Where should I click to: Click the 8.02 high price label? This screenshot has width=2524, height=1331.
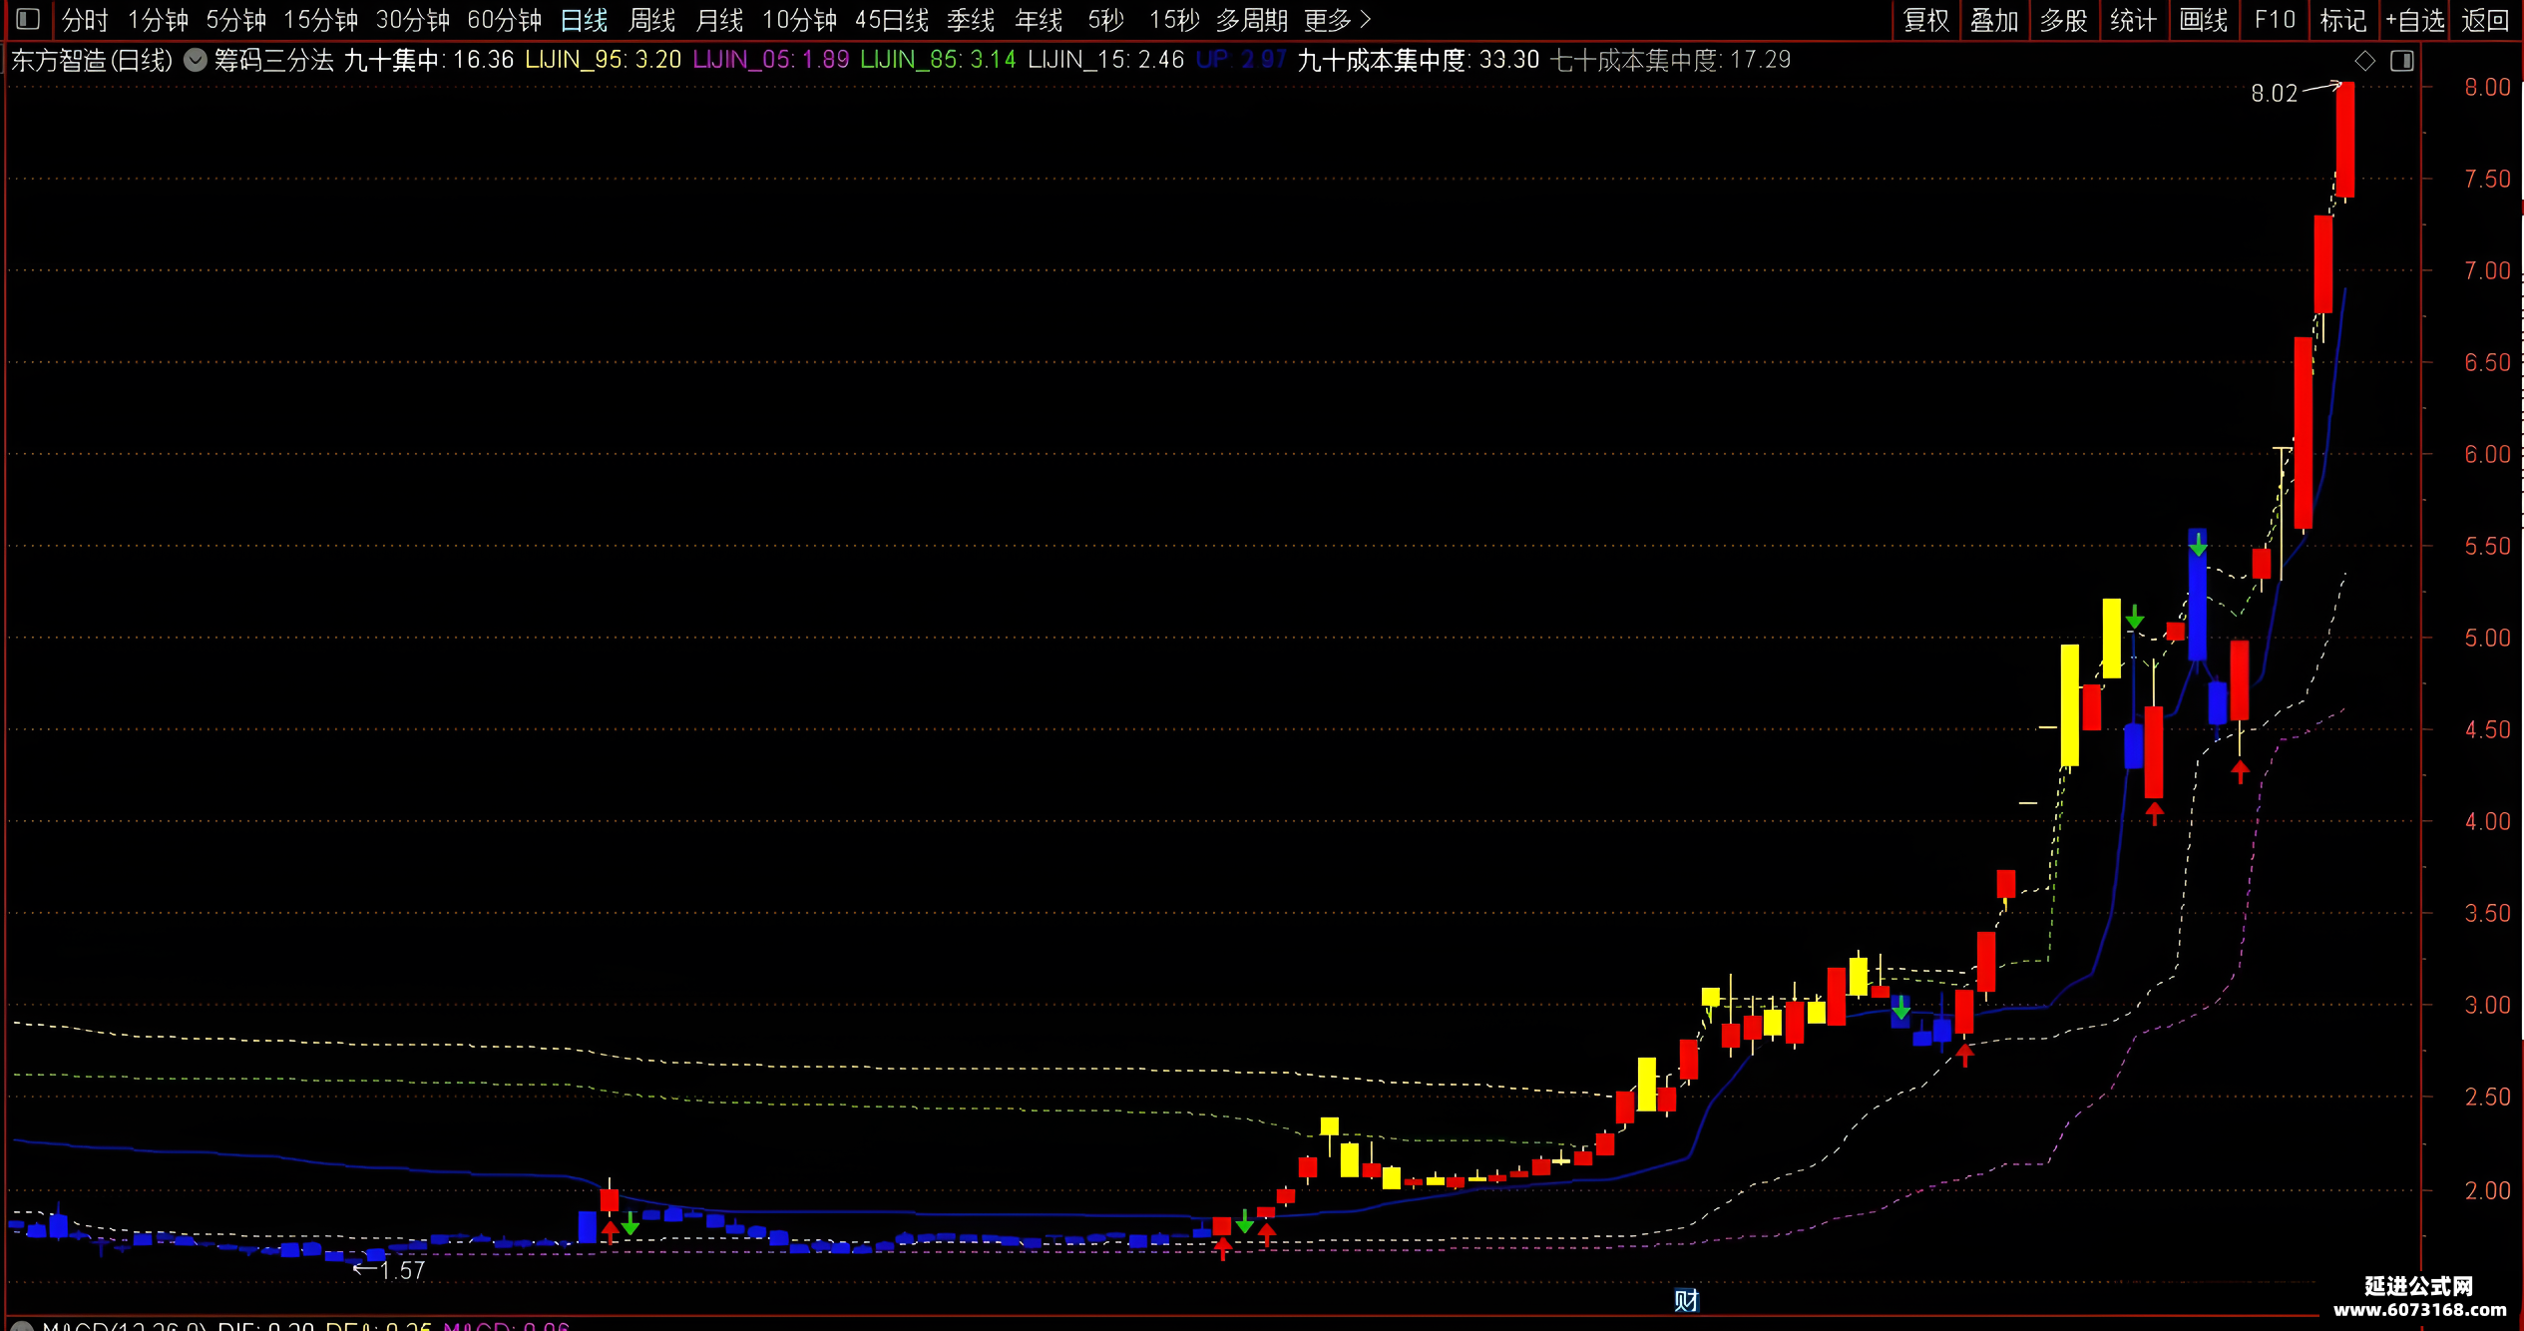pos(2274,94)
